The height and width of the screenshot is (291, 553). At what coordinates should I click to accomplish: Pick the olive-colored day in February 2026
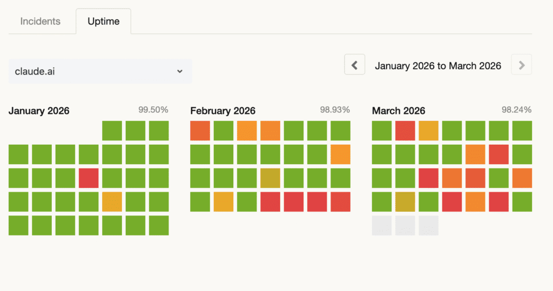tap(270, 178)
